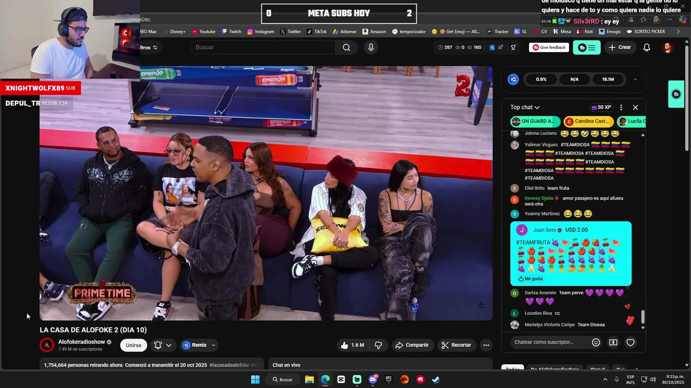Select Carolina Cast pinned Super Chat chip
The width and height of the screenshot is (691, 388).
(x=588, y=121)
